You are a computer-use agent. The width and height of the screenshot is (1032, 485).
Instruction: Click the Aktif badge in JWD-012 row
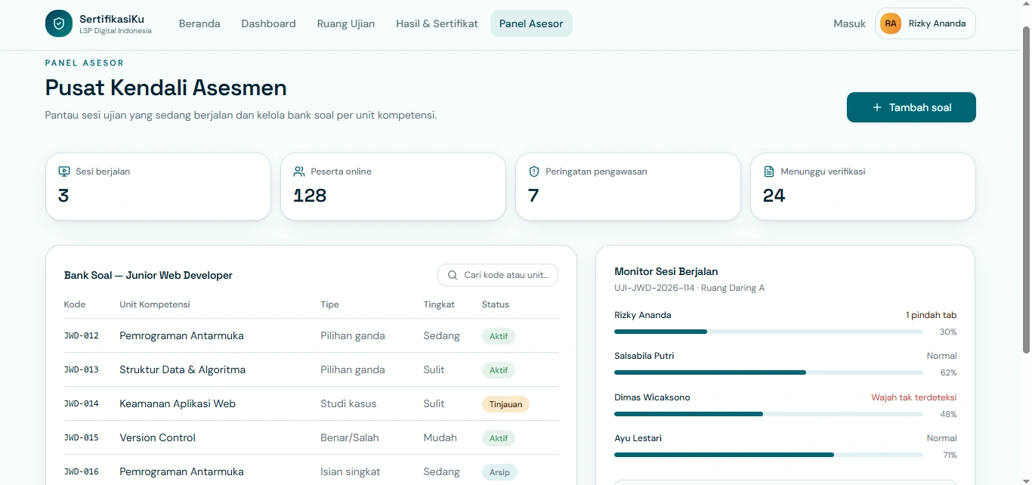click(499, 336)
